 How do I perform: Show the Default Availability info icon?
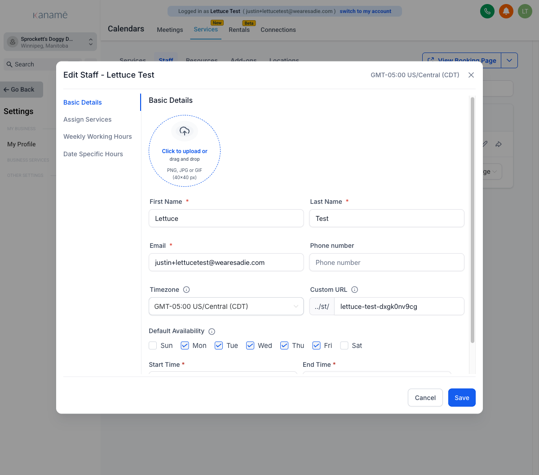tap(212, 331)
